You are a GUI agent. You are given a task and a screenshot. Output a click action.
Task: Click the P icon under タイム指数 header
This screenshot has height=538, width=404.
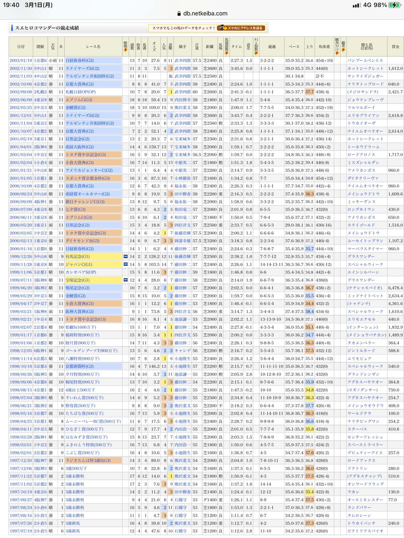tap(256, 53)
